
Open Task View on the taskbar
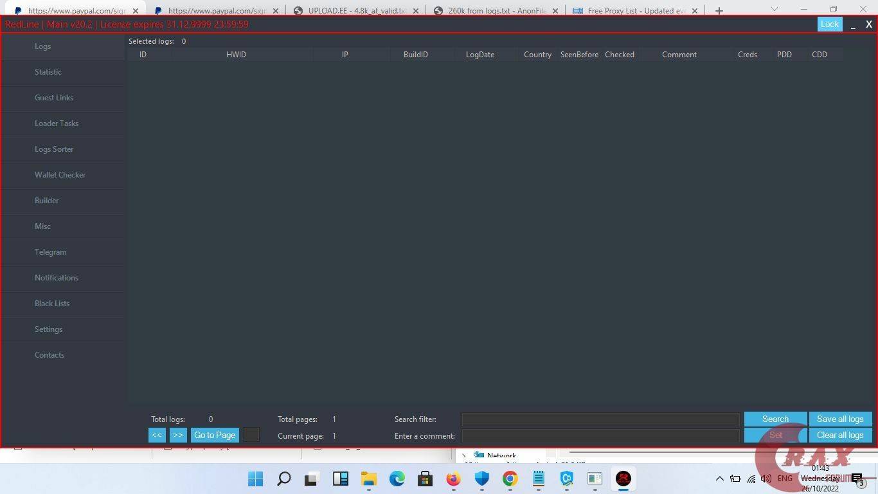point(312,479)
